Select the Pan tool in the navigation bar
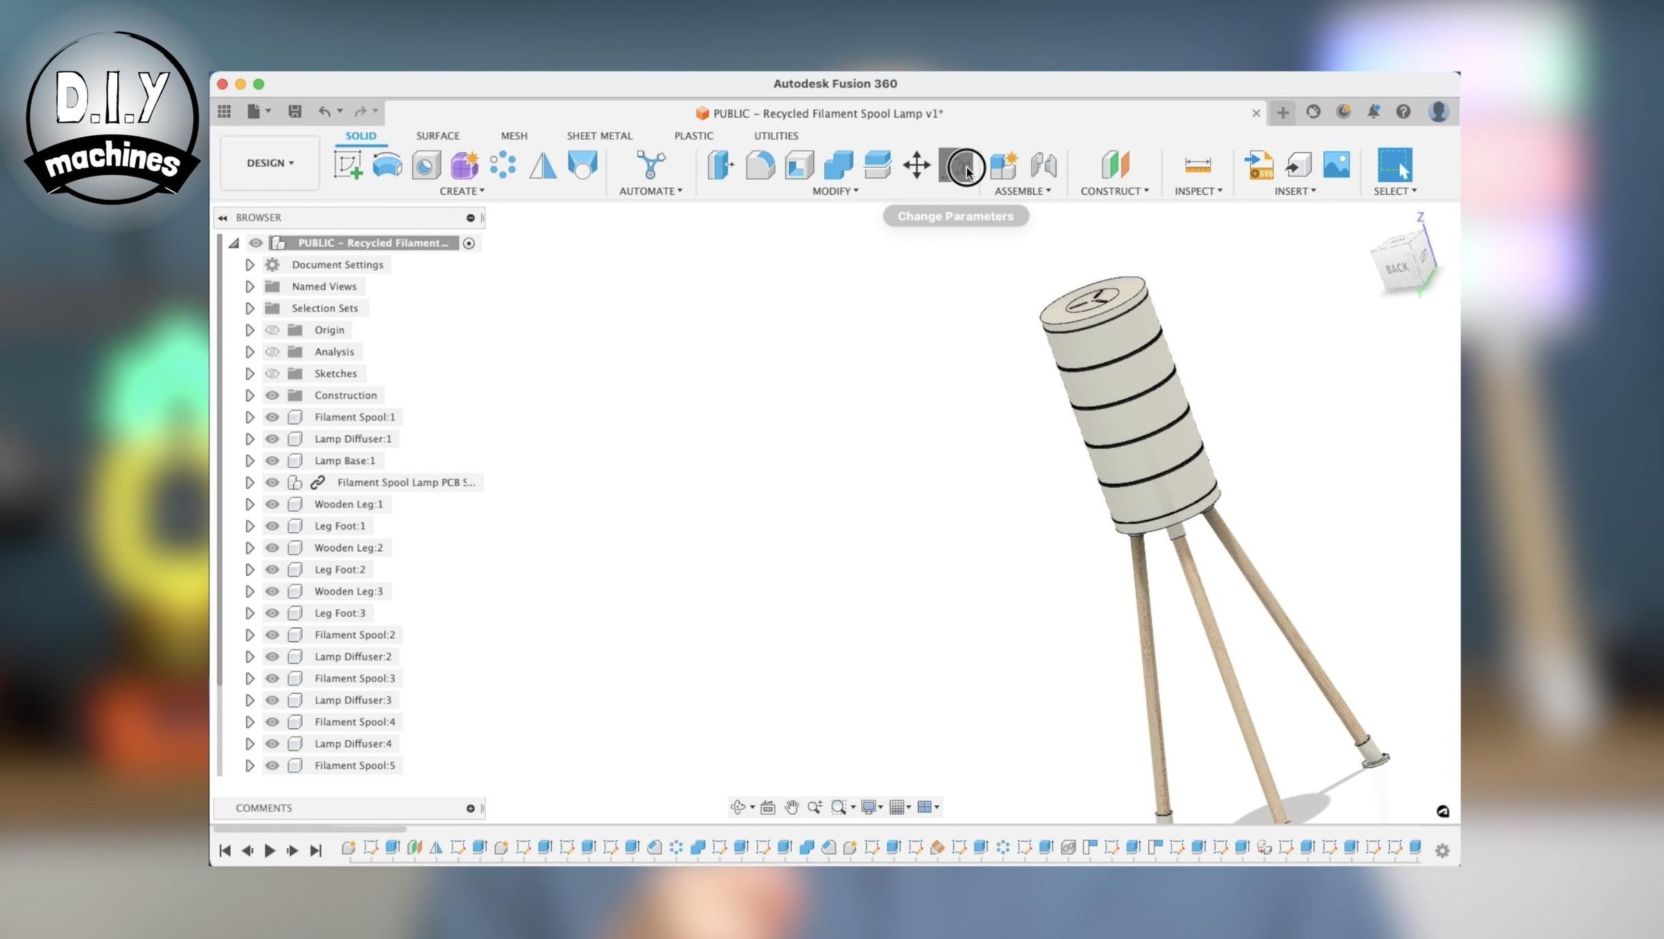The width and height of the screenshot is (1664, 939). pos(792,807)
